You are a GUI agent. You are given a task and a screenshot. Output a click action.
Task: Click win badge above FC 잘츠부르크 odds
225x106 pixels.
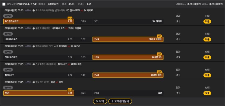[x=70, y=18]
